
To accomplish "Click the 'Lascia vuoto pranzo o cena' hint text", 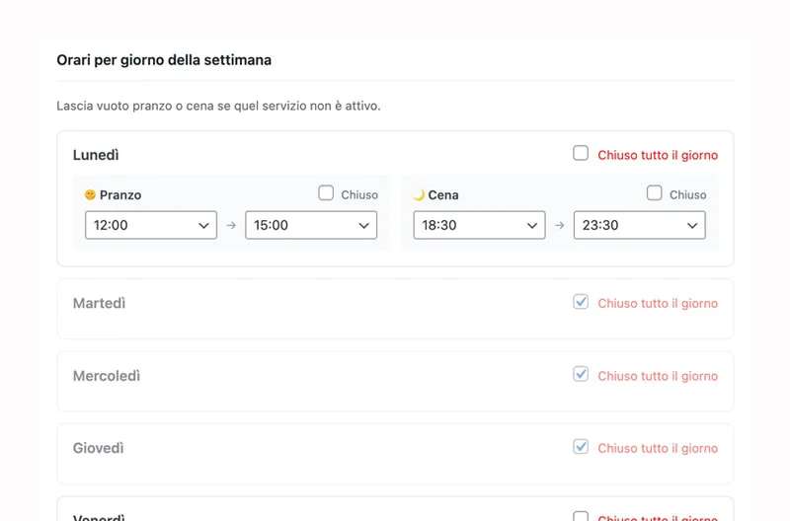I will 218,107.
